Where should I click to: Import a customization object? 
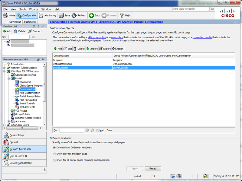point(92,49)
